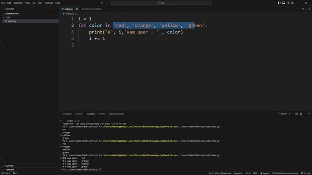Click the ports forwarded status icon
The width and height of the screenshot is (312, 175).
point(15,173)
